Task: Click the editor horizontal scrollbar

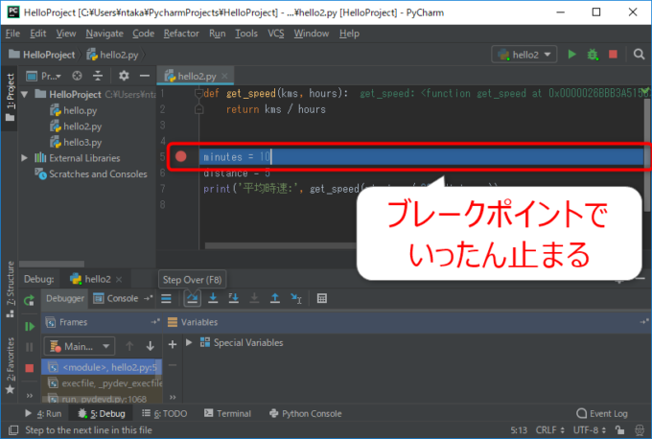Action: (281, 245)
